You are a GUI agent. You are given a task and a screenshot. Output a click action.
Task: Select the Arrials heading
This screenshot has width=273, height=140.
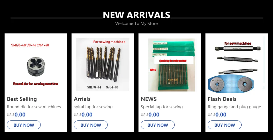(82, 99)
